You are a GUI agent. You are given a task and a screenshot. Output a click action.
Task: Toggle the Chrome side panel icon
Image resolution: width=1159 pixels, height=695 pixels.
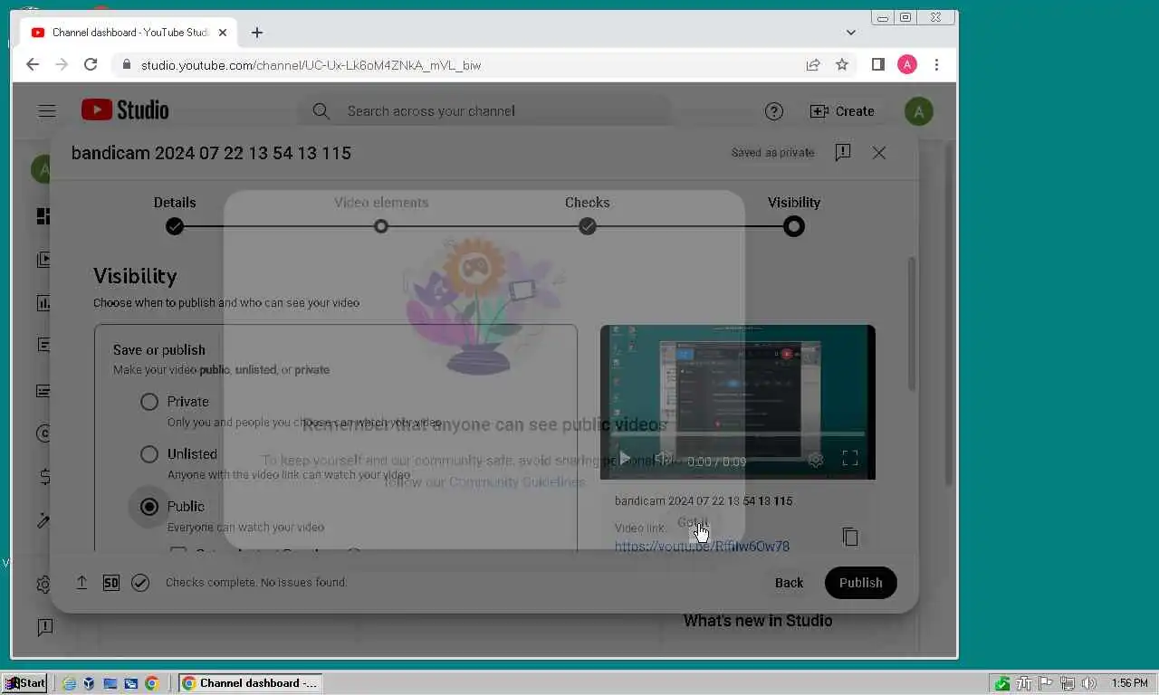tap(877, 64)
